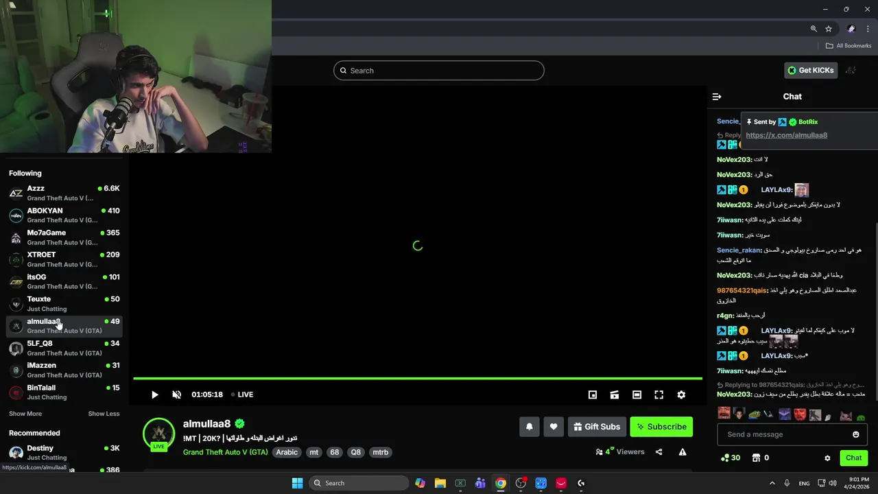Expand Following list with Show More

pyautogui.click(x=25, y=414)
